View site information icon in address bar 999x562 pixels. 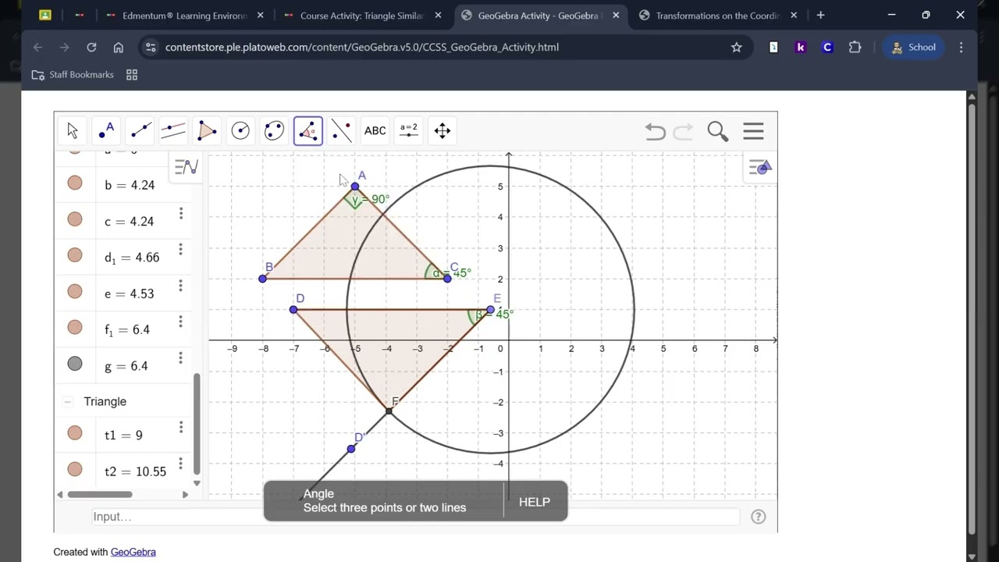pyautogui.click(x=151, y=47)
